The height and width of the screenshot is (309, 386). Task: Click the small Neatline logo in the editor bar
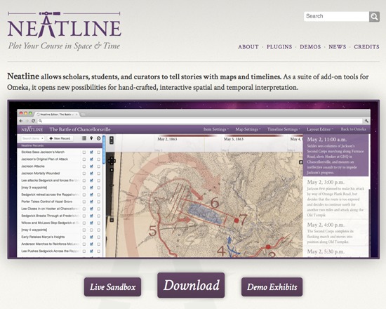[x=32, y=129]
